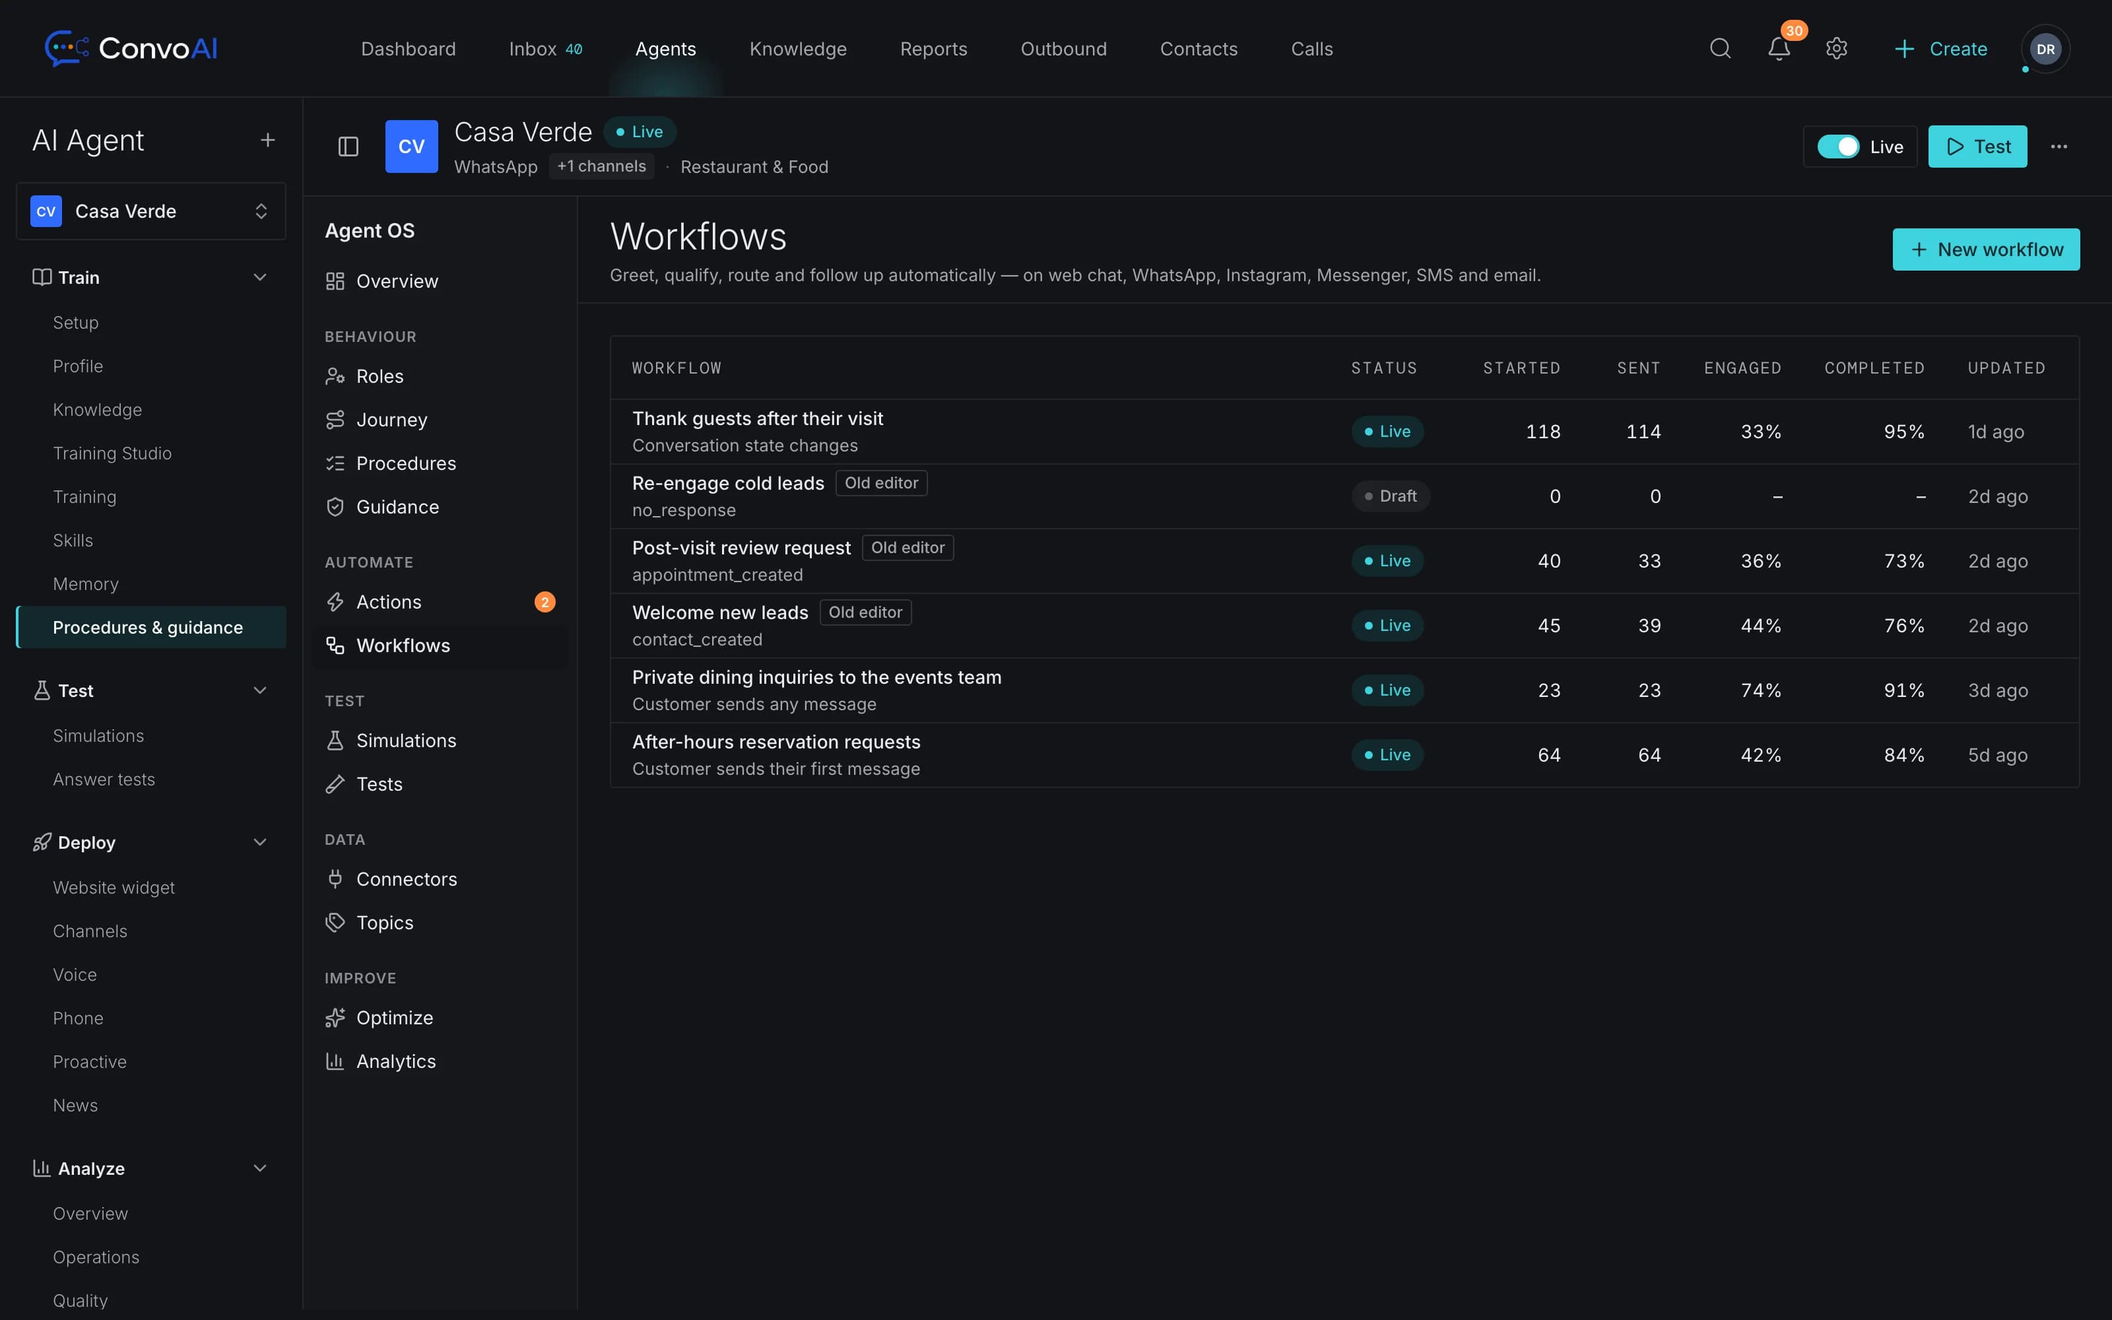2112x1320 pixels.
Task: Click the Create button in top bar
Action: pyautogui.click(x=1941, y=48)
